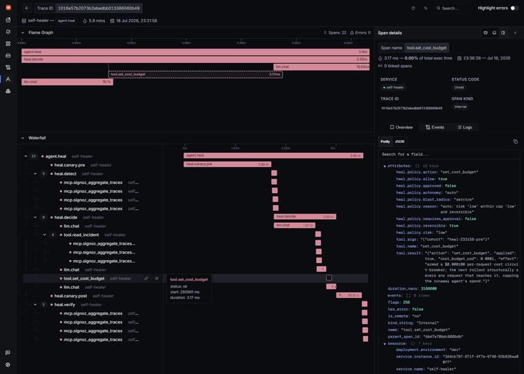The image size is (524, 374).
Task: Select the first layout icon in Span details header
Action: 485,33
